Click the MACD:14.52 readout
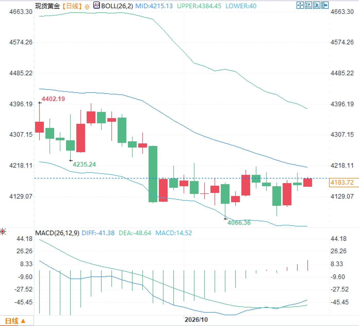 174,233
